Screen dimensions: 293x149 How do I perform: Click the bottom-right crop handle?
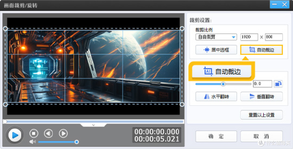click(x=182, y=104)
